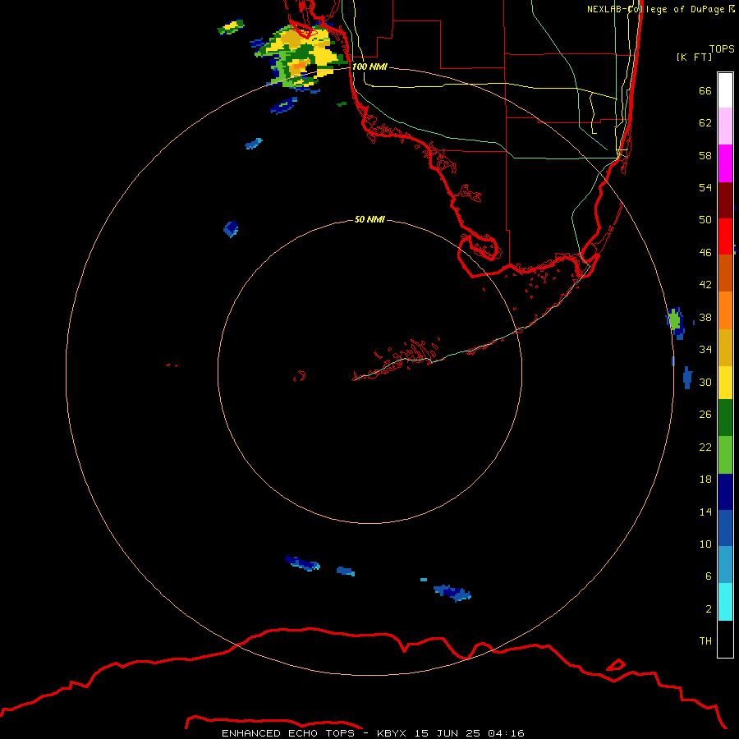739x739 pixels.
Task: Click the "6" scale value
Action: pyautogui.click(x=709, y=576)
